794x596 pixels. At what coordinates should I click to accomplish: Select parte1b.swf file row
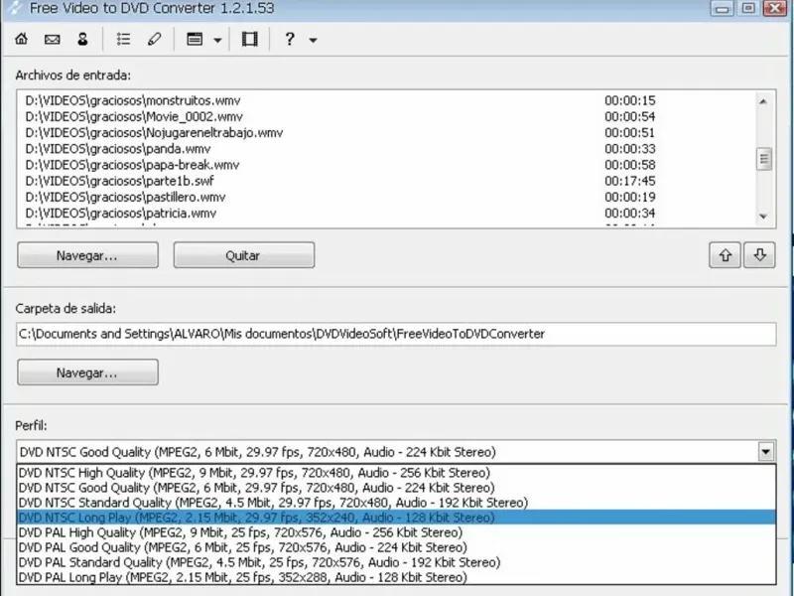[x=386, y=181]
